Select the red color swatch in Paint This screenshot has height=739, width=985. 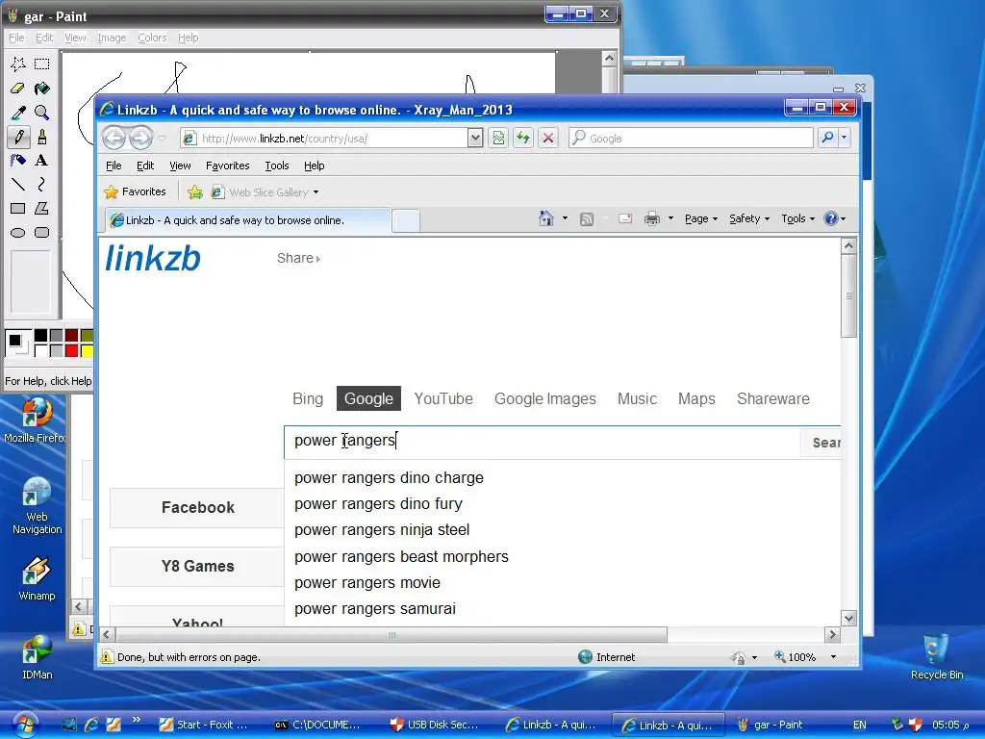(x=71, y=350)
